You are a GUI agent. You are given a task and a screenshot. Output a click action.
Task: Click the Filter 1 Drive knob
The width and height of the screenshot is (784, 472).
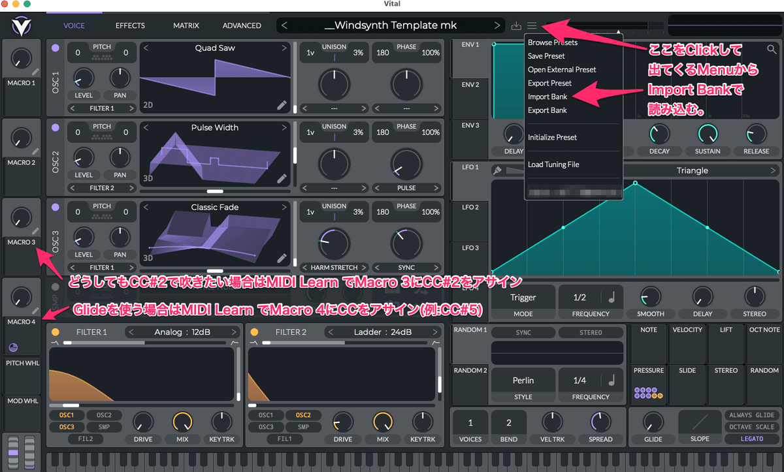click(143, 422)
